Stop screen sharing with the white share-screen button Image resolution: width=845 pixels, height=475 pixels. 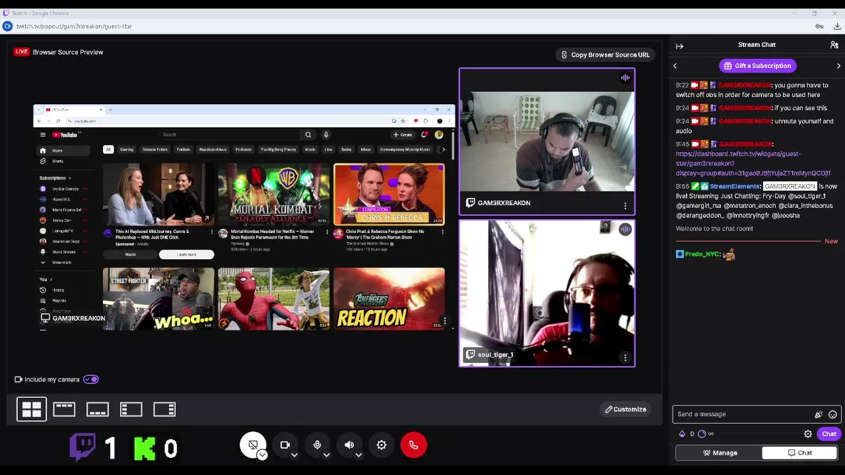pyautogui.click(x=253, y=445)
